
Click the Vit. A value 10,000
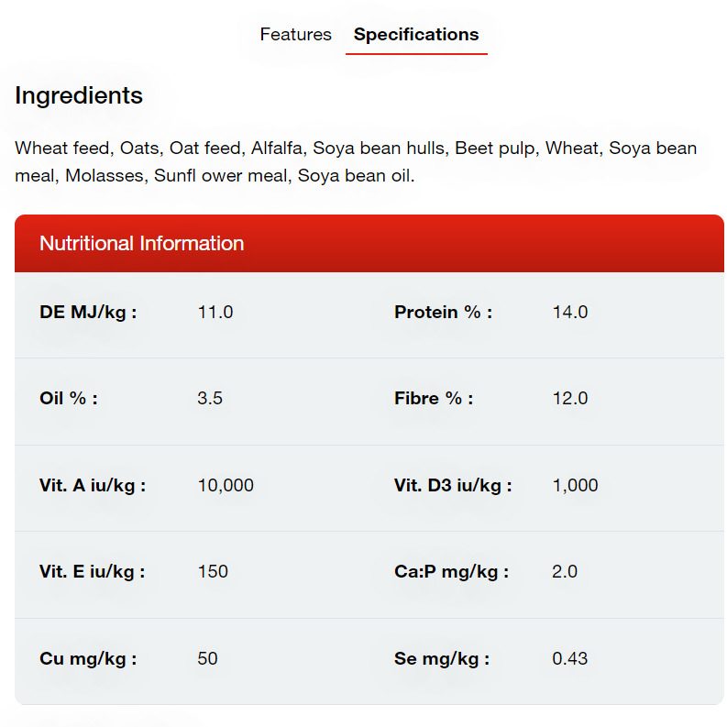pyautogui.click(x=226, y=485)
